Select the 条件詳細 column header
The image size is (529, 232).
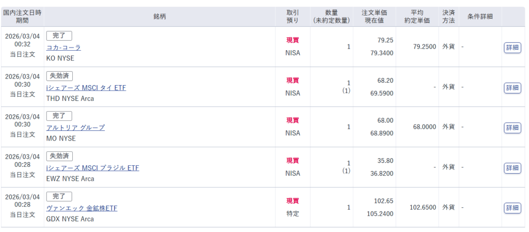tap(480, 17)
